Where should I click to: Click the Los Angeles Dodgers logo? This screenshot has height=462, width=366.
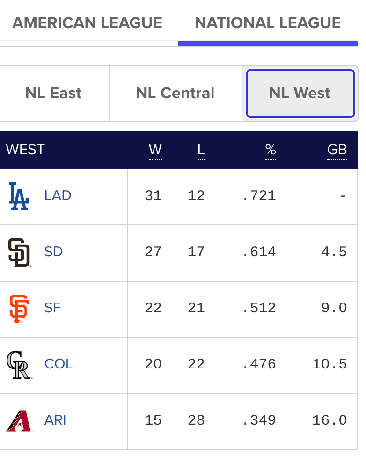tap(19, 196)
